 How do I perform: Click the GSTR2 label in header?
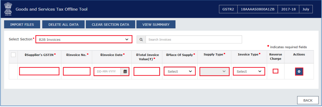coord(228,9)
